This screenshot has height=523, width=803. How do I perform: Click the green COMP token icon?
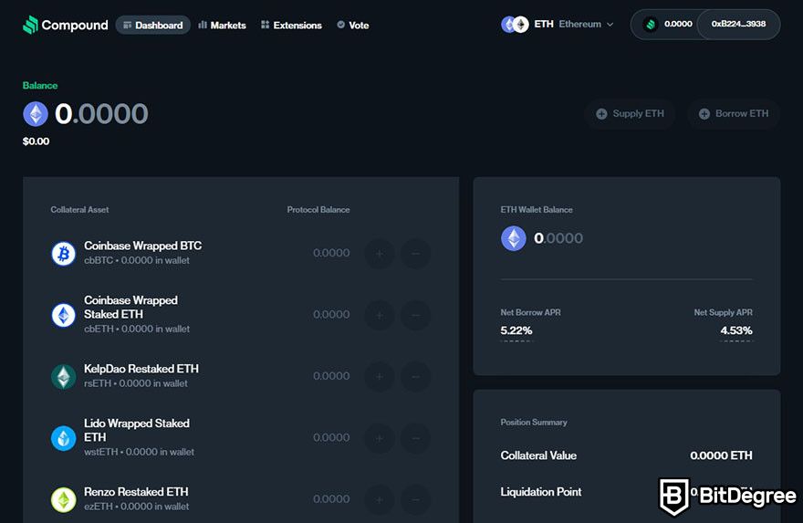(651, 24)
